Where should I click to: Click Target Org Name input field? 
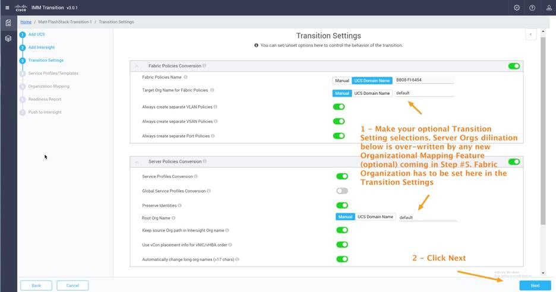click(x=425, y=93)
